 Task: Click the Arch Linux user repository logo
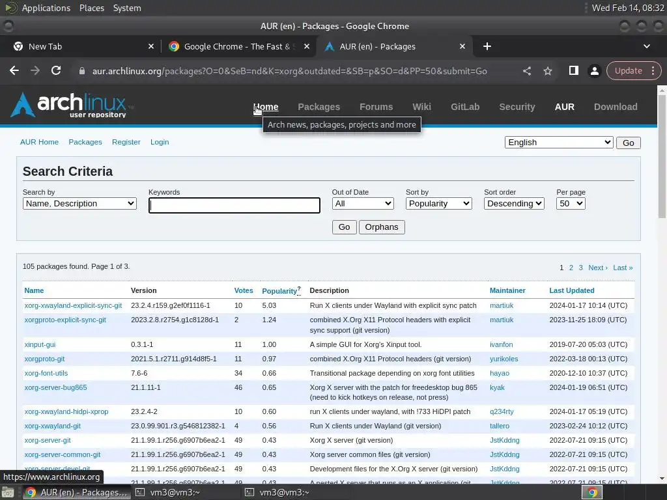click(71, 105)
